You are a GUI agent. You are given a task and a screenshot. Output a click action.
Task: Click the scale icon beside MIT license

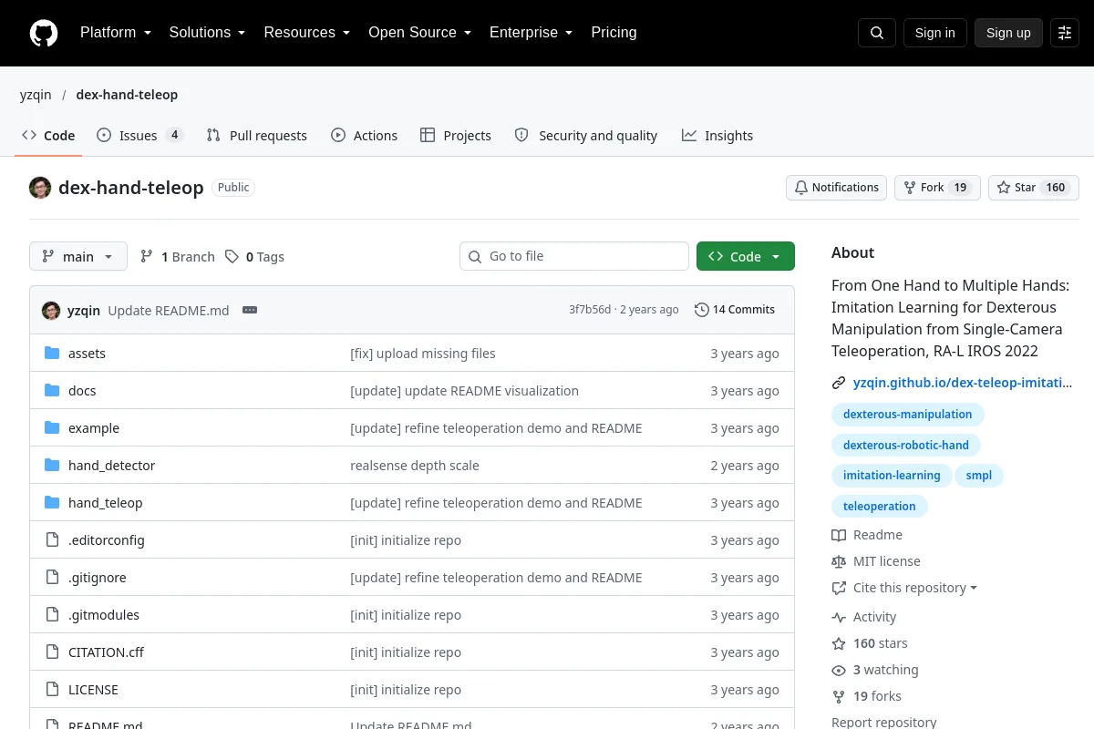839,561
